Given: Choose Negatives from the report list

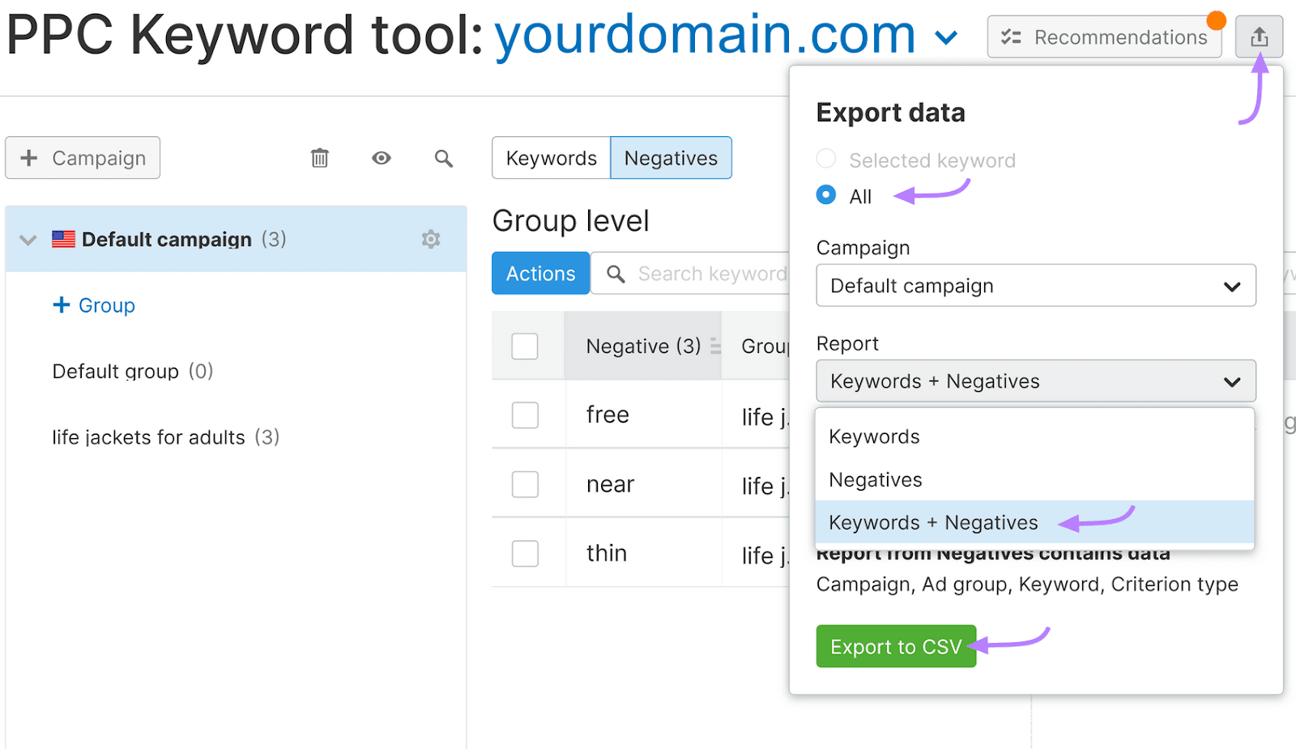Looking at the screenshot, I should [x=1034, y=479].
